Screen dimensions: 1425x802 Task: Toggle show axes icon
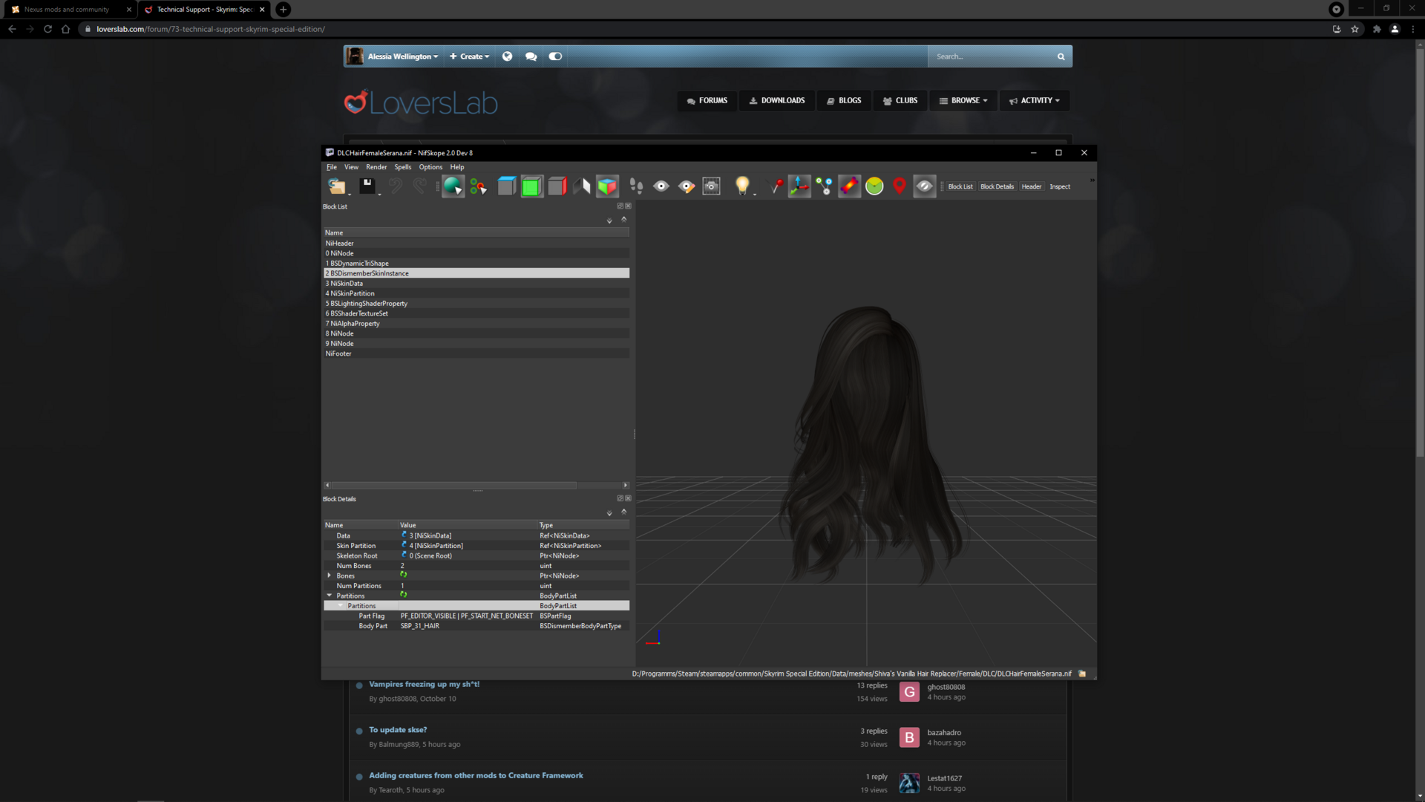[x=799, y=186]
